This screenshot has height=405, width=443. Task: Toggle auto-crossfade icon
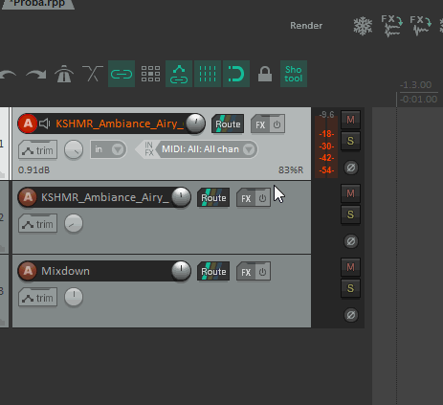93,74
